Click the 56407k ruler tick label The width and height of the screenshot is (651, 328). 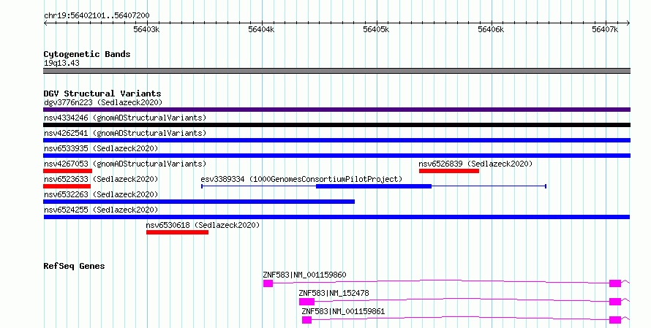tap(605, 29)
